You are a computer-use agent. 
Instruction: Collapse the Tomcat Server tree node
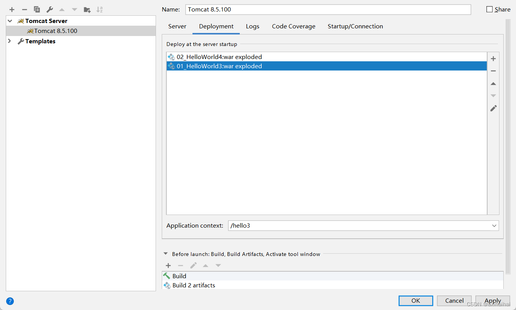point(10,21)
